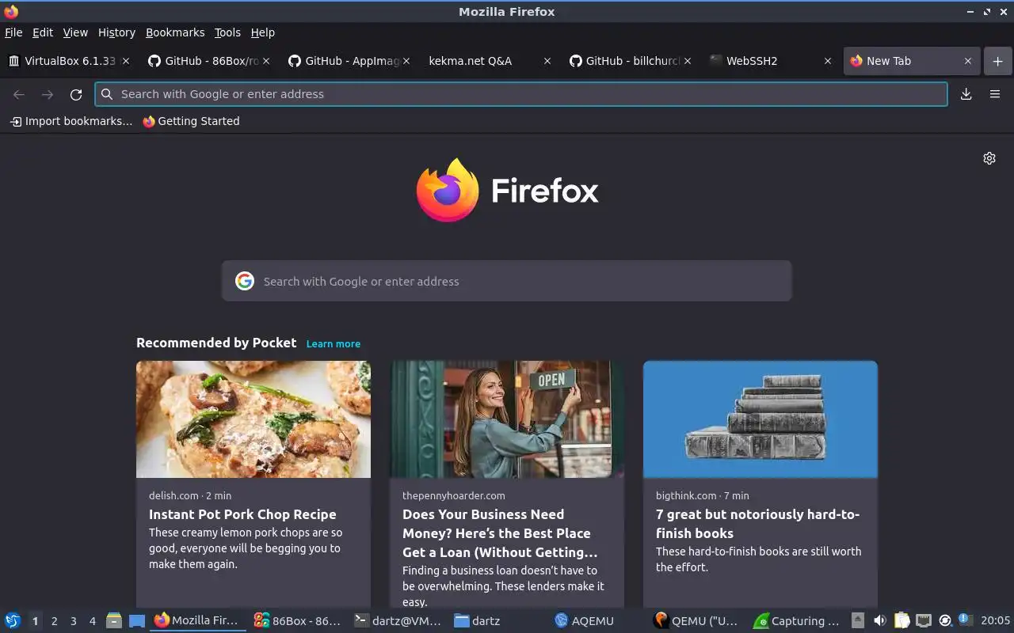1014x633 pixels.
Task: Click the show desktop icon in panel
Action: click(x=136, y=621)
